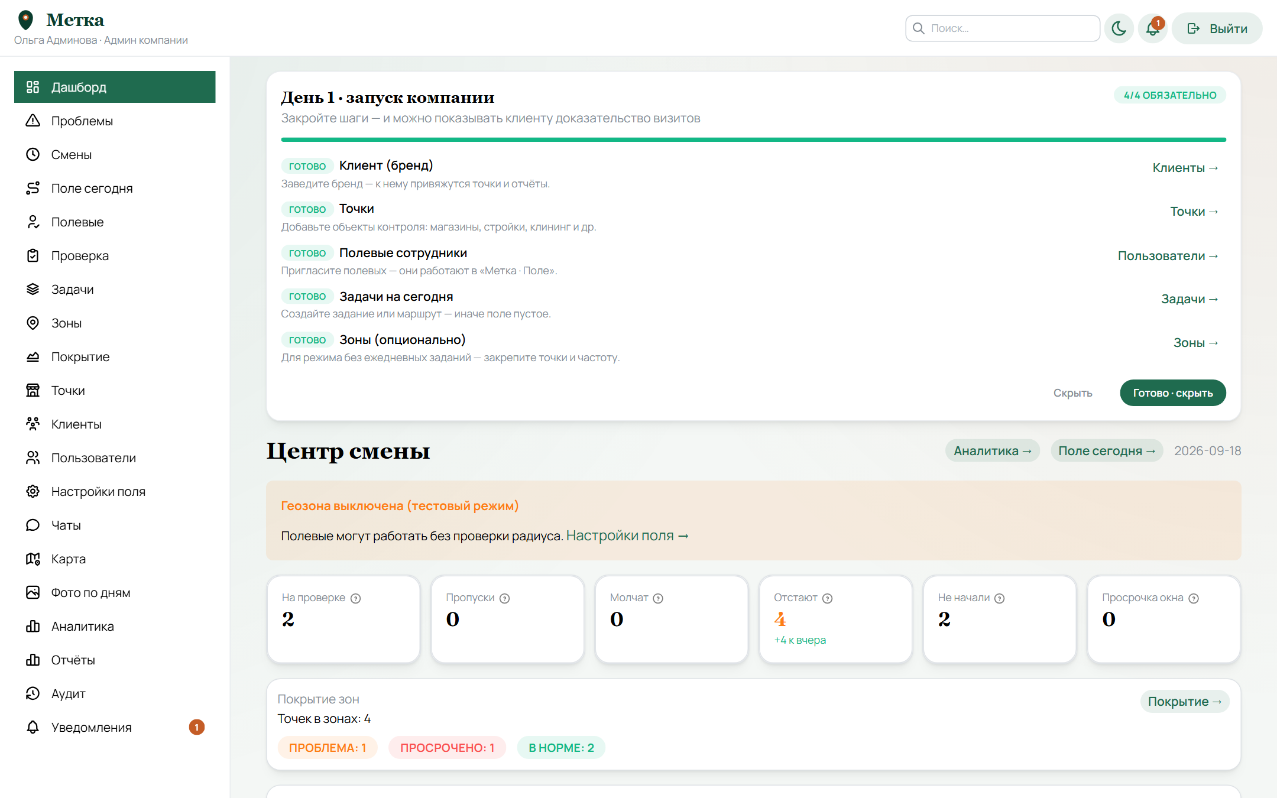Go to Проблемы in the sidebar
Screen dimensions: 1277x798
[x=115, y=121]
